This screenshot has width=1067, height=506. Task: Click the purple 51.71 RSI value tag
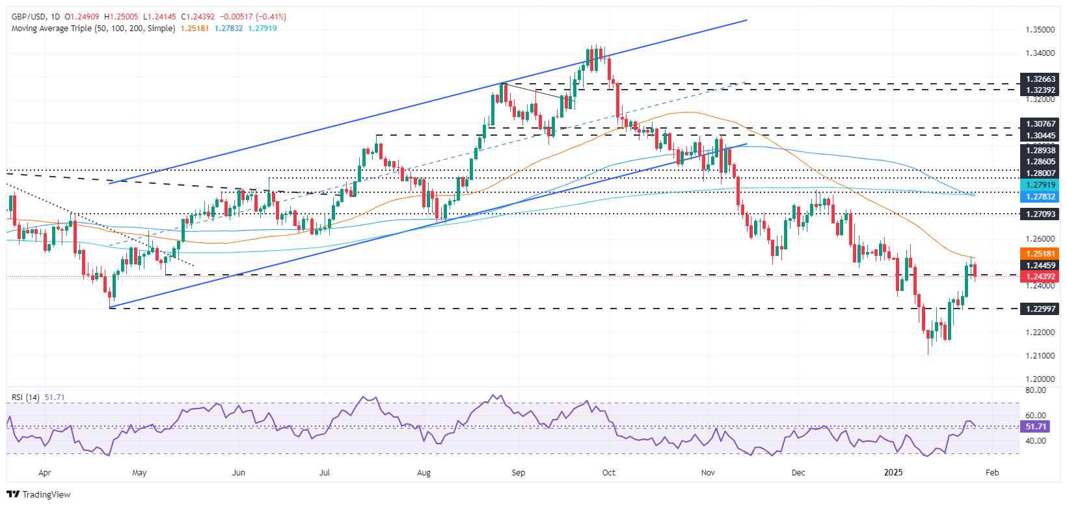point(1036,427)
